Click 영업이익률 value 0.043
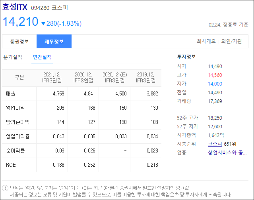This screenshot has width=254, height=200. point(58,136)
